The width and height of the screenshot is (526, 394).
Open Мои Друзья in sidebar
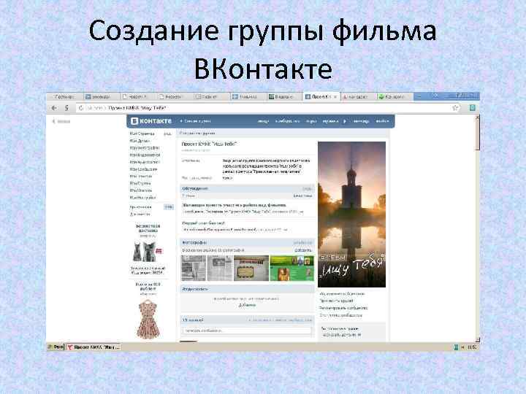point(140,141)
